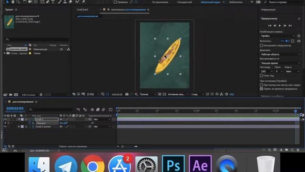Viewport: 305px width, 172px height.
Task: Enable the Snapping (Привязка) checkbox
Action: click(x=115, y=2)
